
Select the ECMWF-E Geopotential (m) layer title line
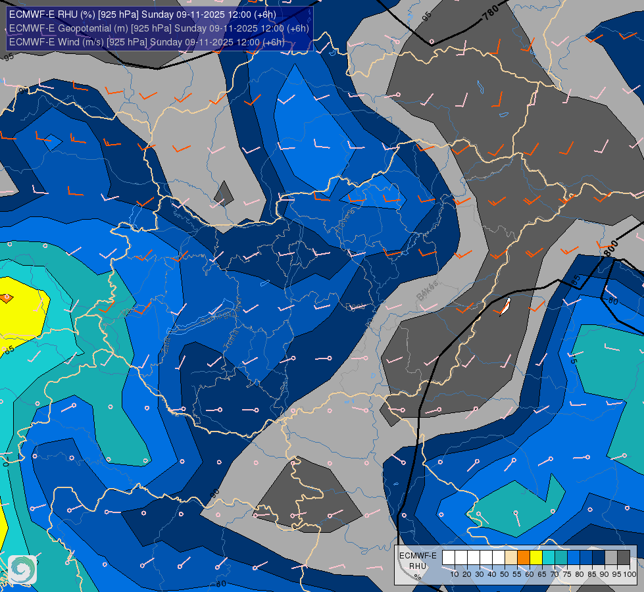click(x=159, y=28)
